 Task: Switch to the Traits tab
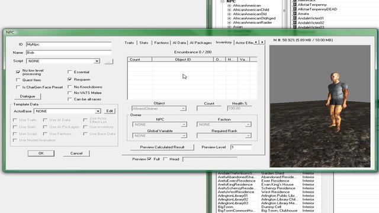(129, 43)
